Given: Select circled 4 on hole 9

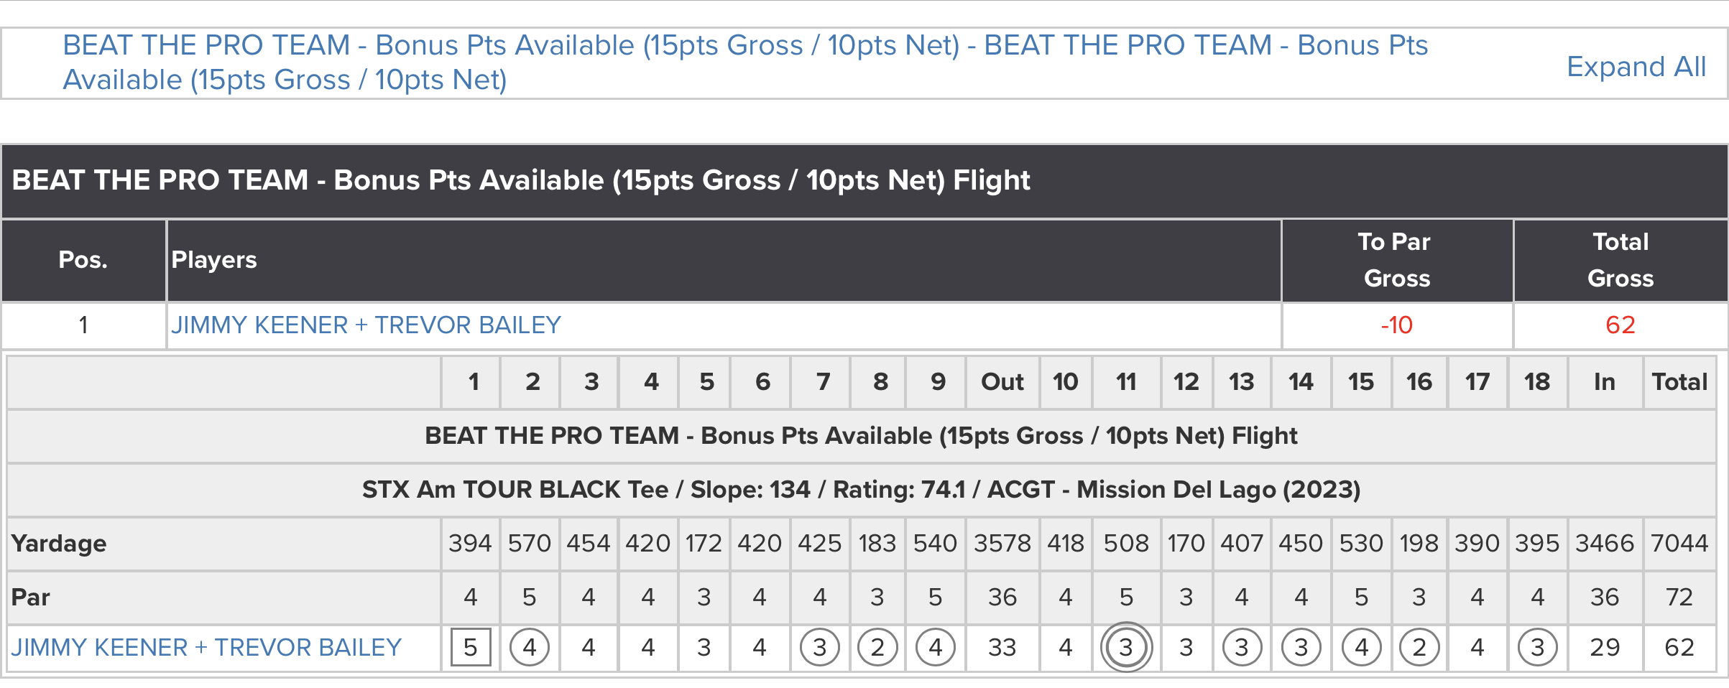Looking at the screenshot, I should coord(936,647).
